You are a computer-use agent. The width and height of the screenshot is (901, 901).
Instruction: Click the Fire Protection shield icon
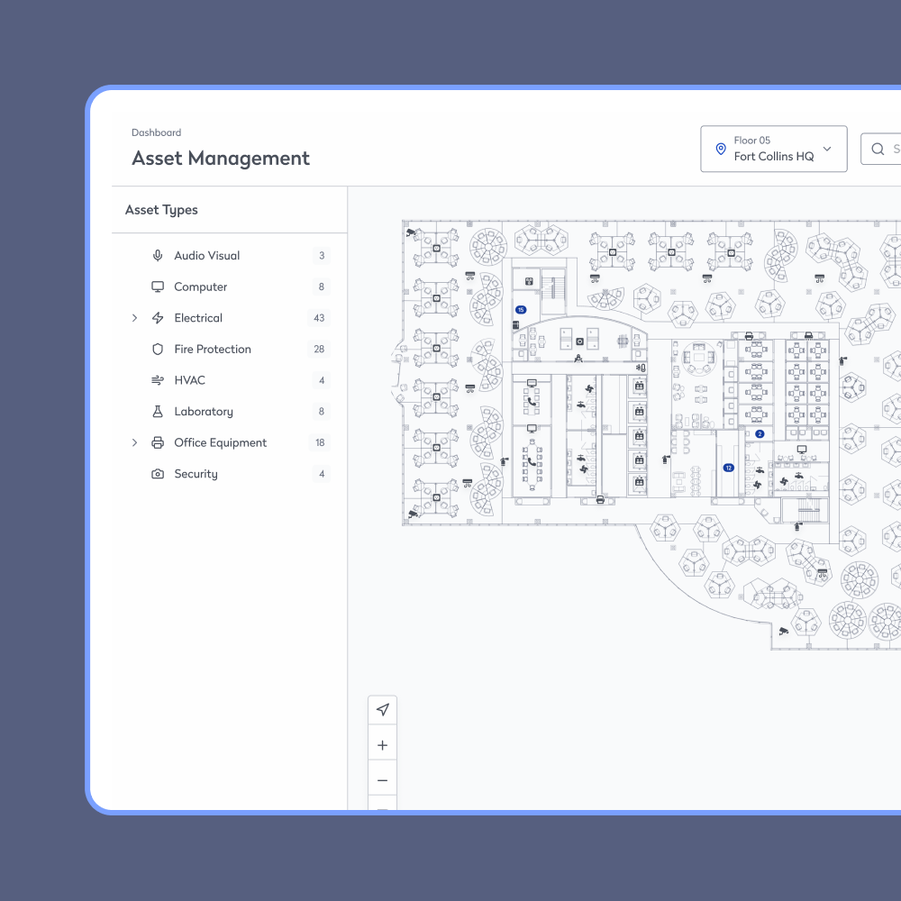tap(158, 350)
